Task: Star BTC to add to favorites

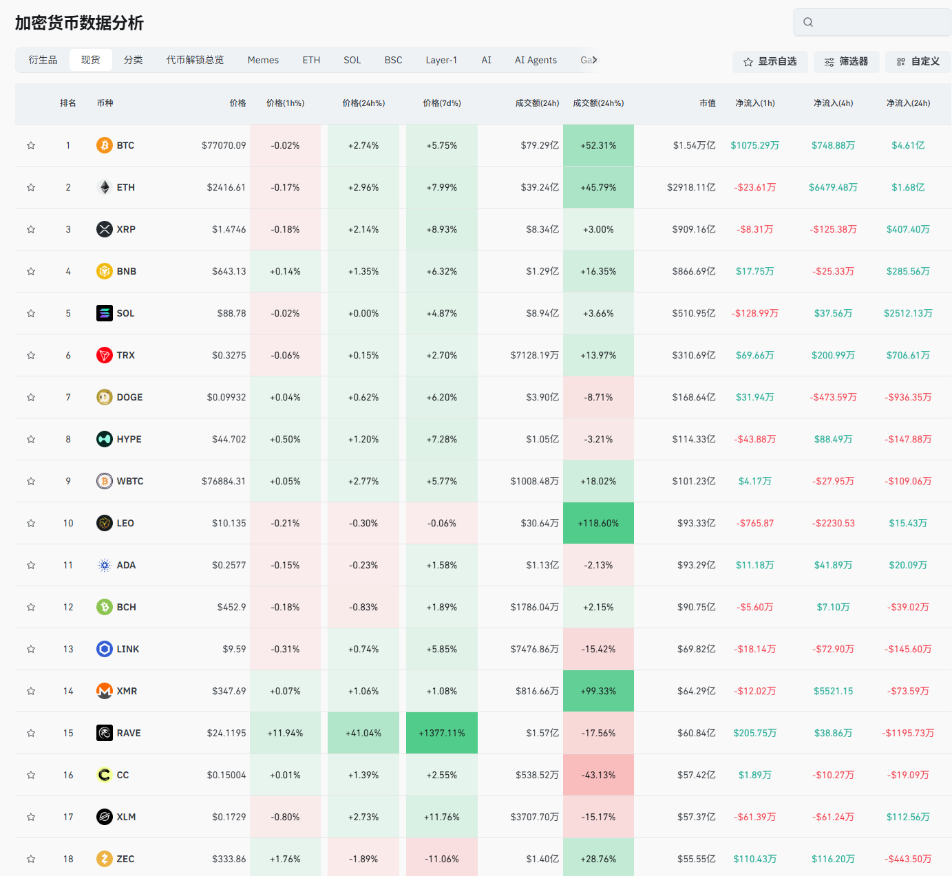Action: [x=31, y=145]
